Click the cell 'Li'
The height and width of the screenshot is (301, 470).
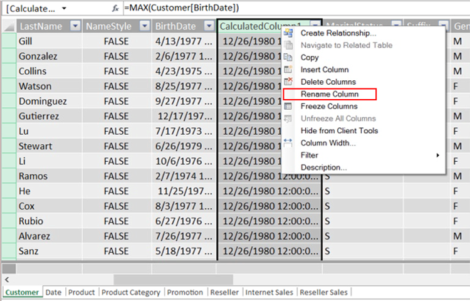click(49, 161)
